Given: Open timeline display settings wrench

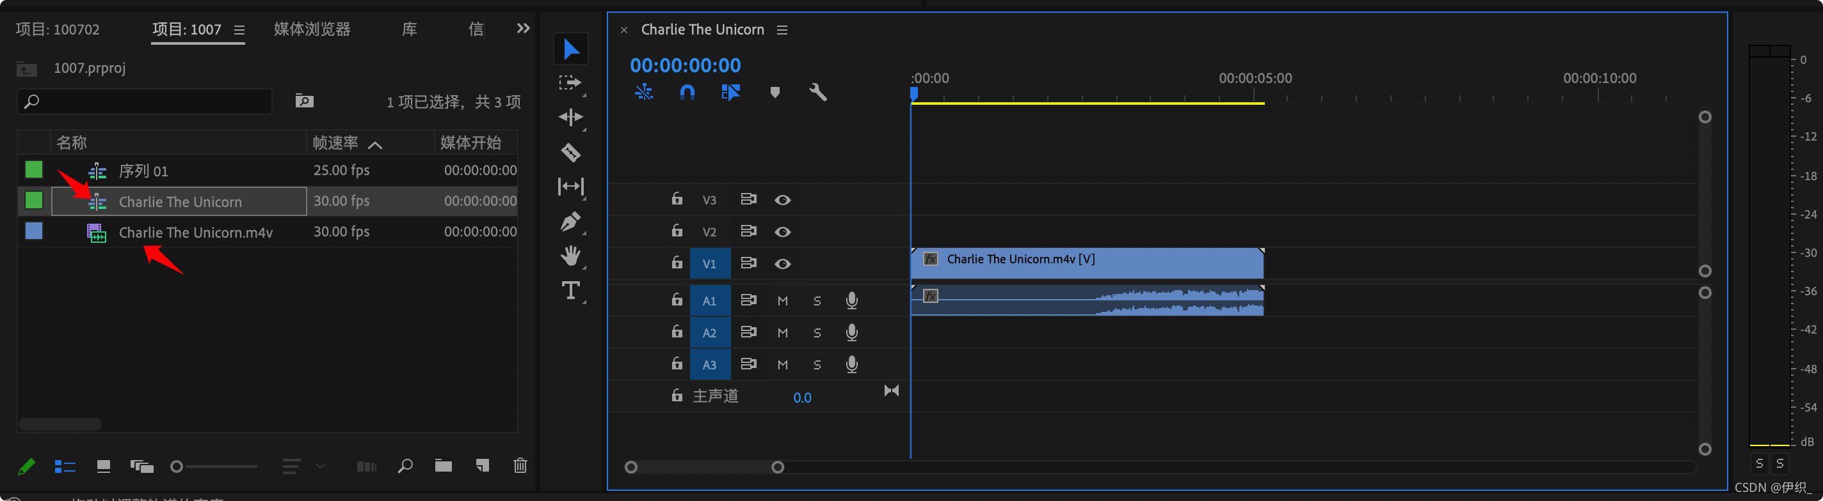Looking at the screenshot, I should (x=818, y=92).
